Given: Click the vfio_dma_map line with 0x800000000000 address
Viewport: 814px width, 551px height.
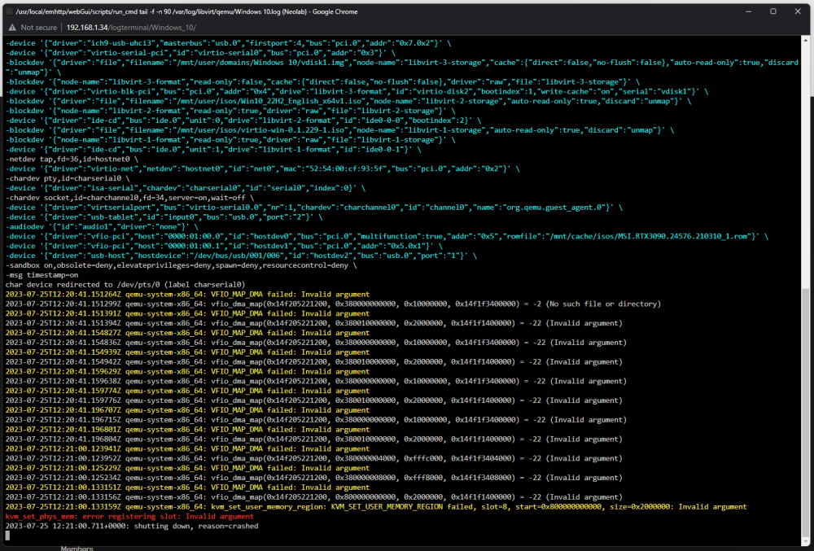Looking at the screenshot, I should pyautogui.click(x=313, y=497).
